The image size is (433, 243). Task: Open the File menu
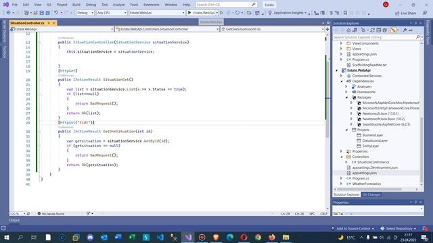pyautogui.click(x=15, y=5)
